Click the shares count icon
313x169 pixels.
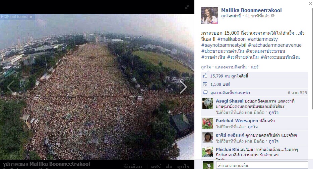pyautogui.click(x=205, y=84)
